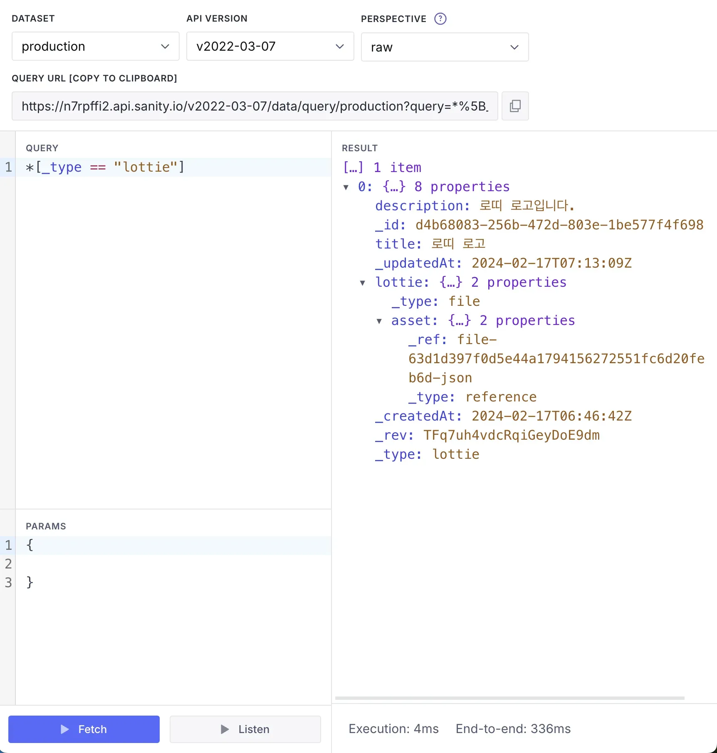The image size is (717, 753).
Task: Click the QUERY URL copy to clipboard label
Action: click(x=94, y=79)
